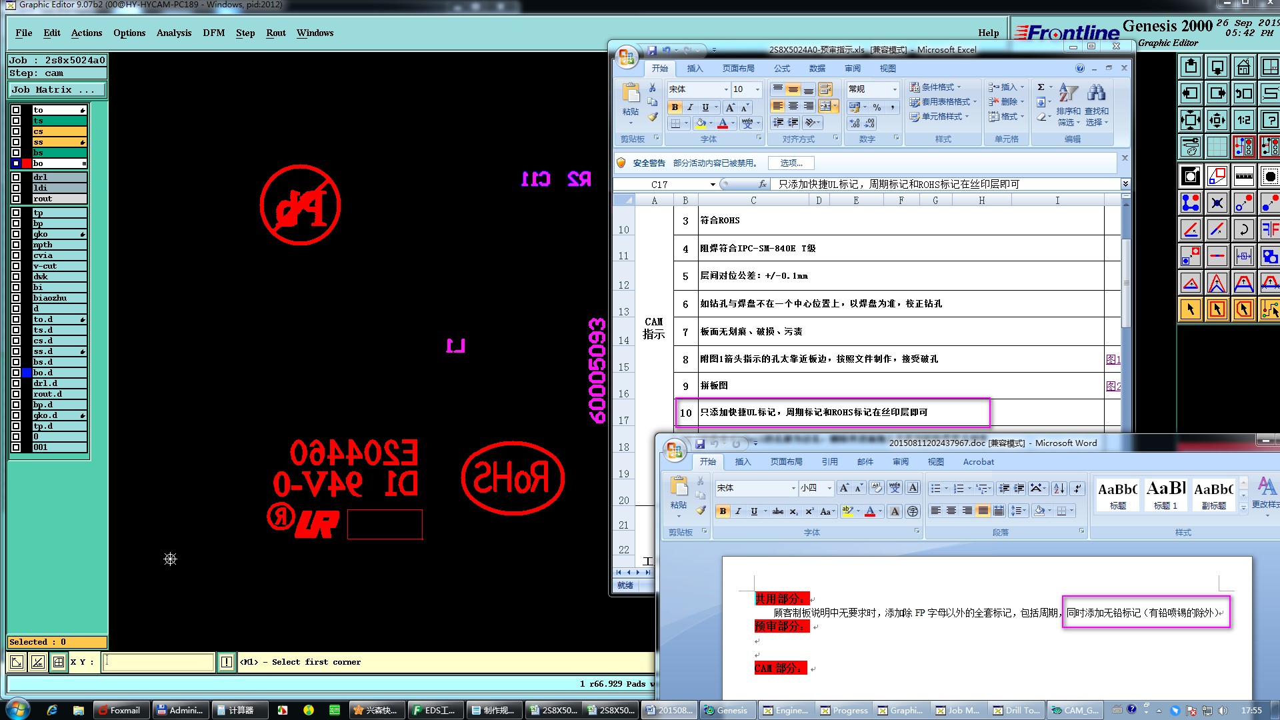Click the Home view icon in Genesis toolbar
1280x720 pixels.
tap(1243, 67)
